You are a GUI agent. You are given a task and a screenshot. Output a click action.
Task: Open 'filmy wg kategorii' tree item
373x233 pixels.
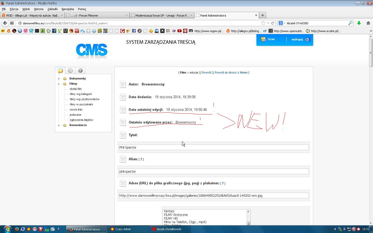(x=81, y=94)
